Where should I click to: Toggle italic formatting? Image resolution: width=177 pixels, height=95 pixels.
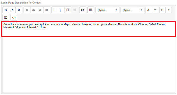pos(12,10)
